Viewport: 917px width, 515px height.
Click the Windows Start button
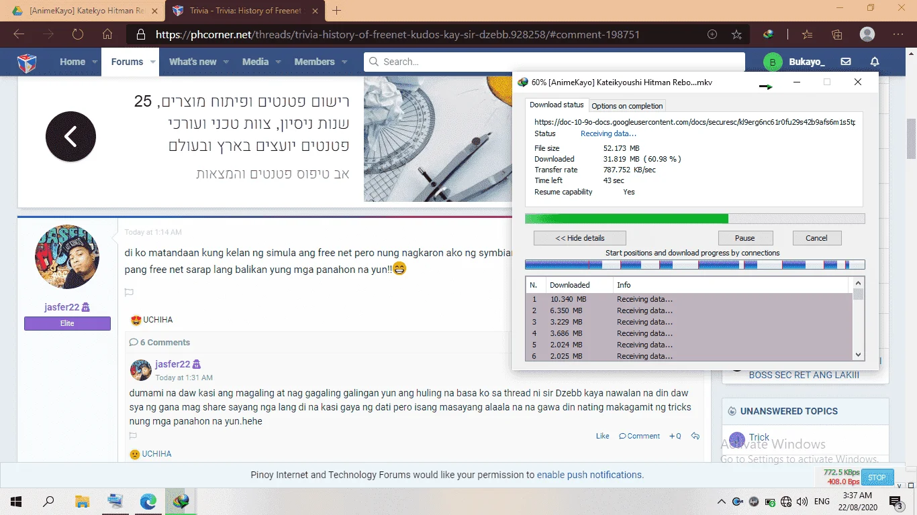16,501
